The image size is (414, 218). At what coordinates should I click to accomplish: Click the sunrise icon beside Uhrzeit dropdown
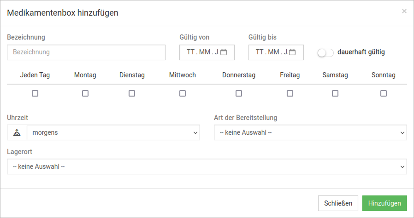(17, 133)
